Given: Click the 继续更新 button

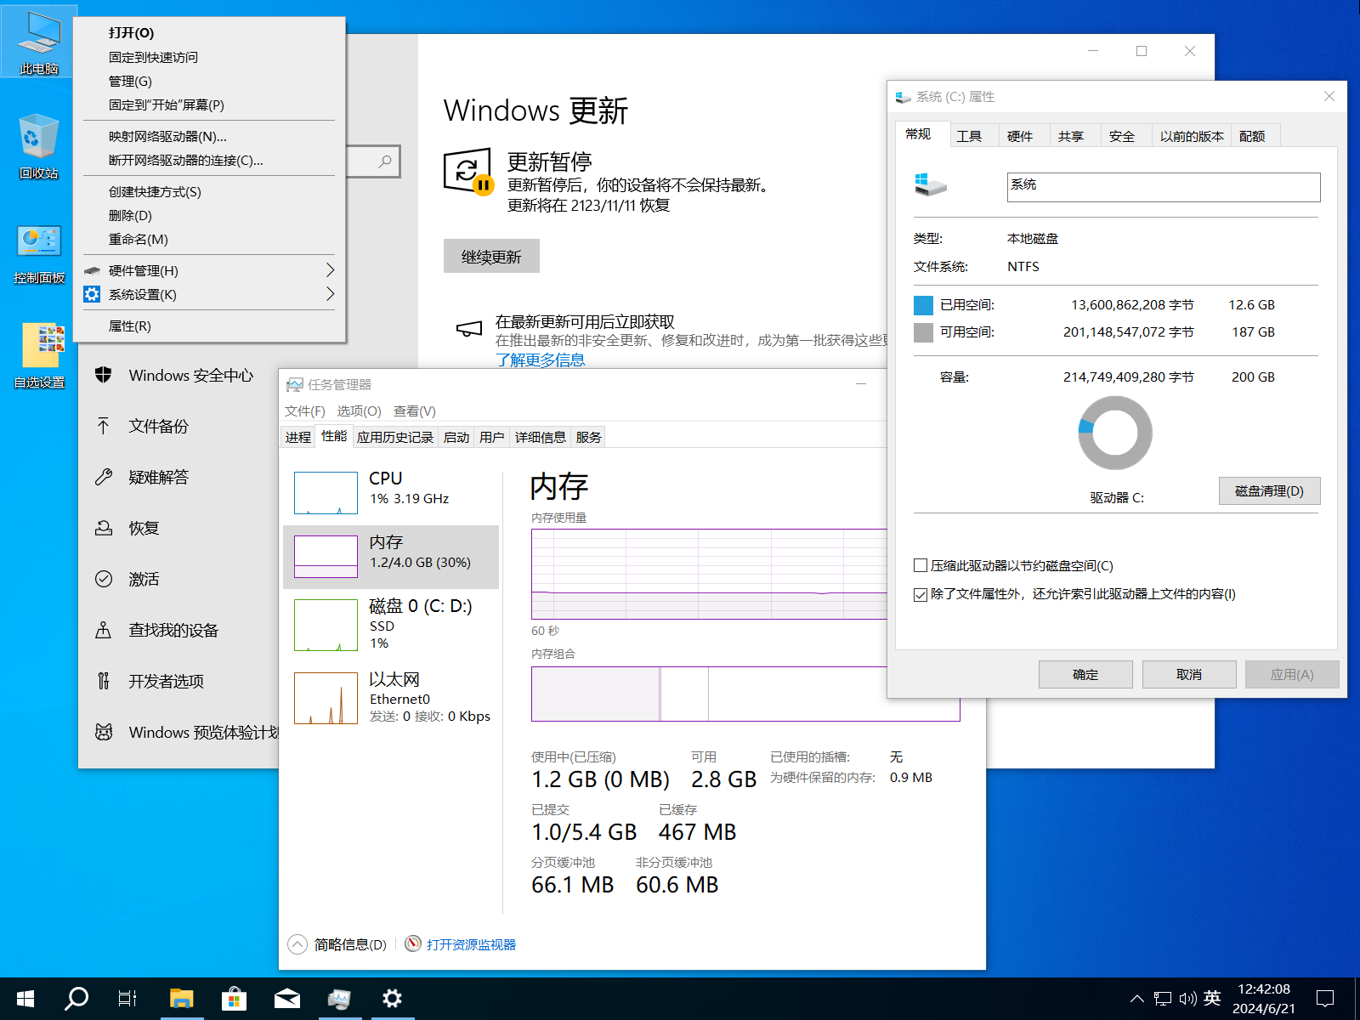Looking at the screenshot, I should pos(491,256).
